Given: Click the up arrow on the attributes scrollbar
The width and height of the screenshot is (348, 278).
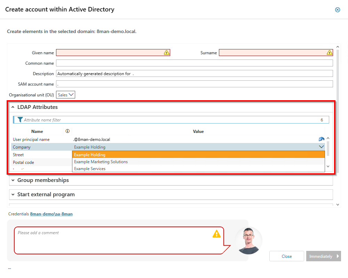Looking at the screenshot, I should tap(328, 138).
